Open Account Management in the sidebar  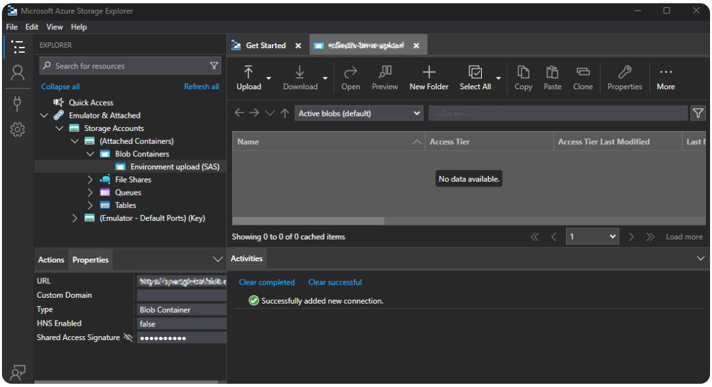[x=18, y=73]
